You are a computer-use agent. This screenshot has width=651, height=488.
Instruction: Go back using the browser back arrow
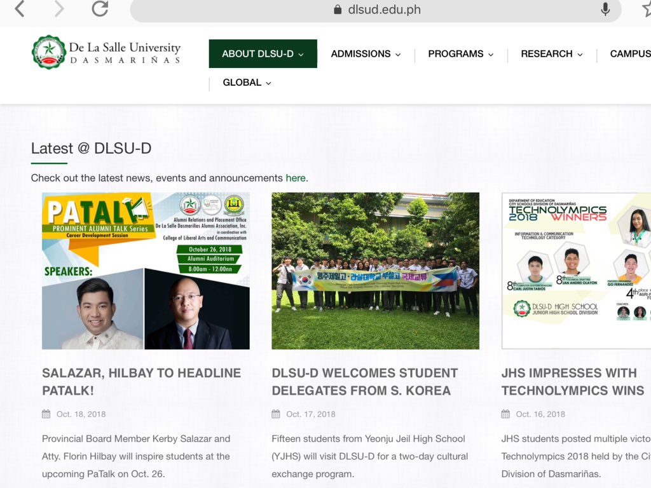tap(20, 9)
